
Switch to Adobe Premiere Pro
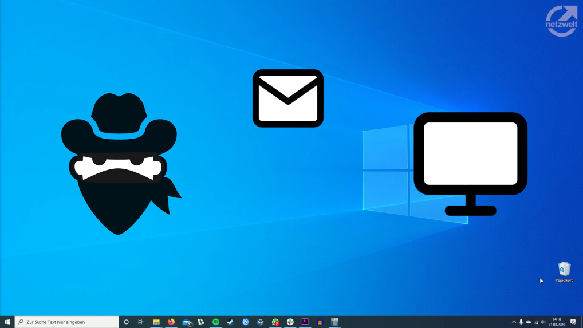tap(305, 322)
